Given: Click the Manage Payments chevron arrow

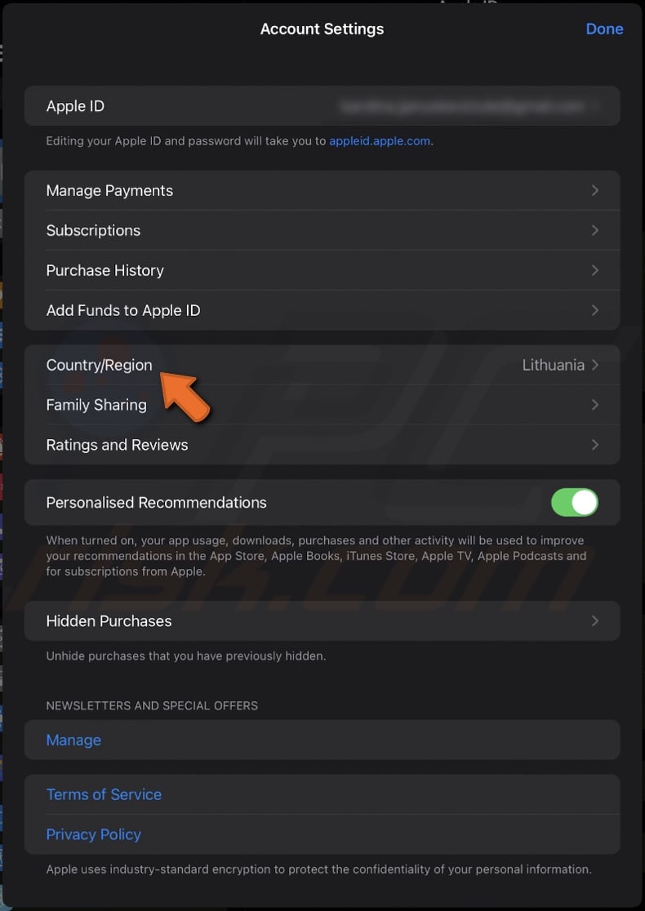Looking at the screenshot, I should 594,190.
